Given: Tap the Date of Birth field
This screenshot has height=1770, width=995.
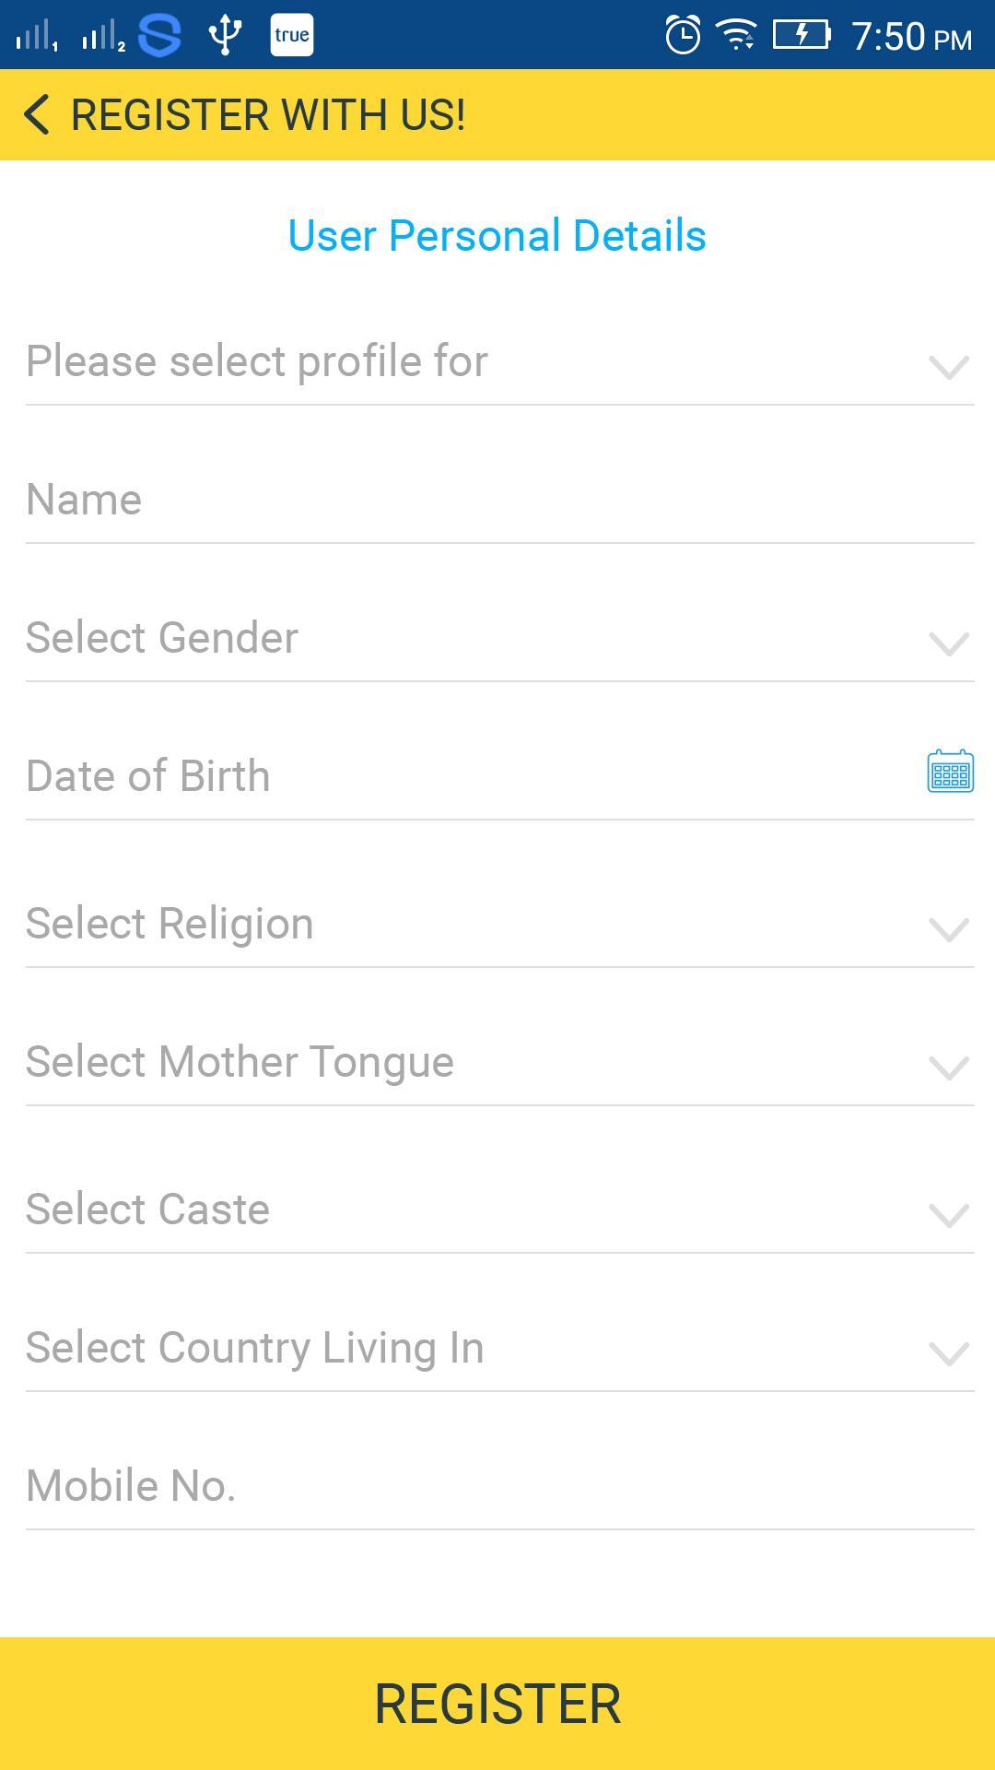Looking at the screenshot, I should (461, 776).
